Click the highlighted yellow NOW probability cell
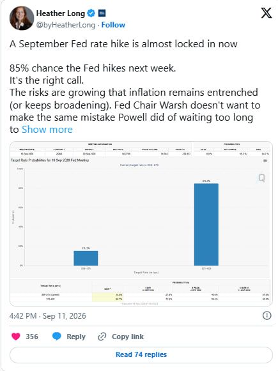Viewport: 278px width, 371px height. point(107,297)
